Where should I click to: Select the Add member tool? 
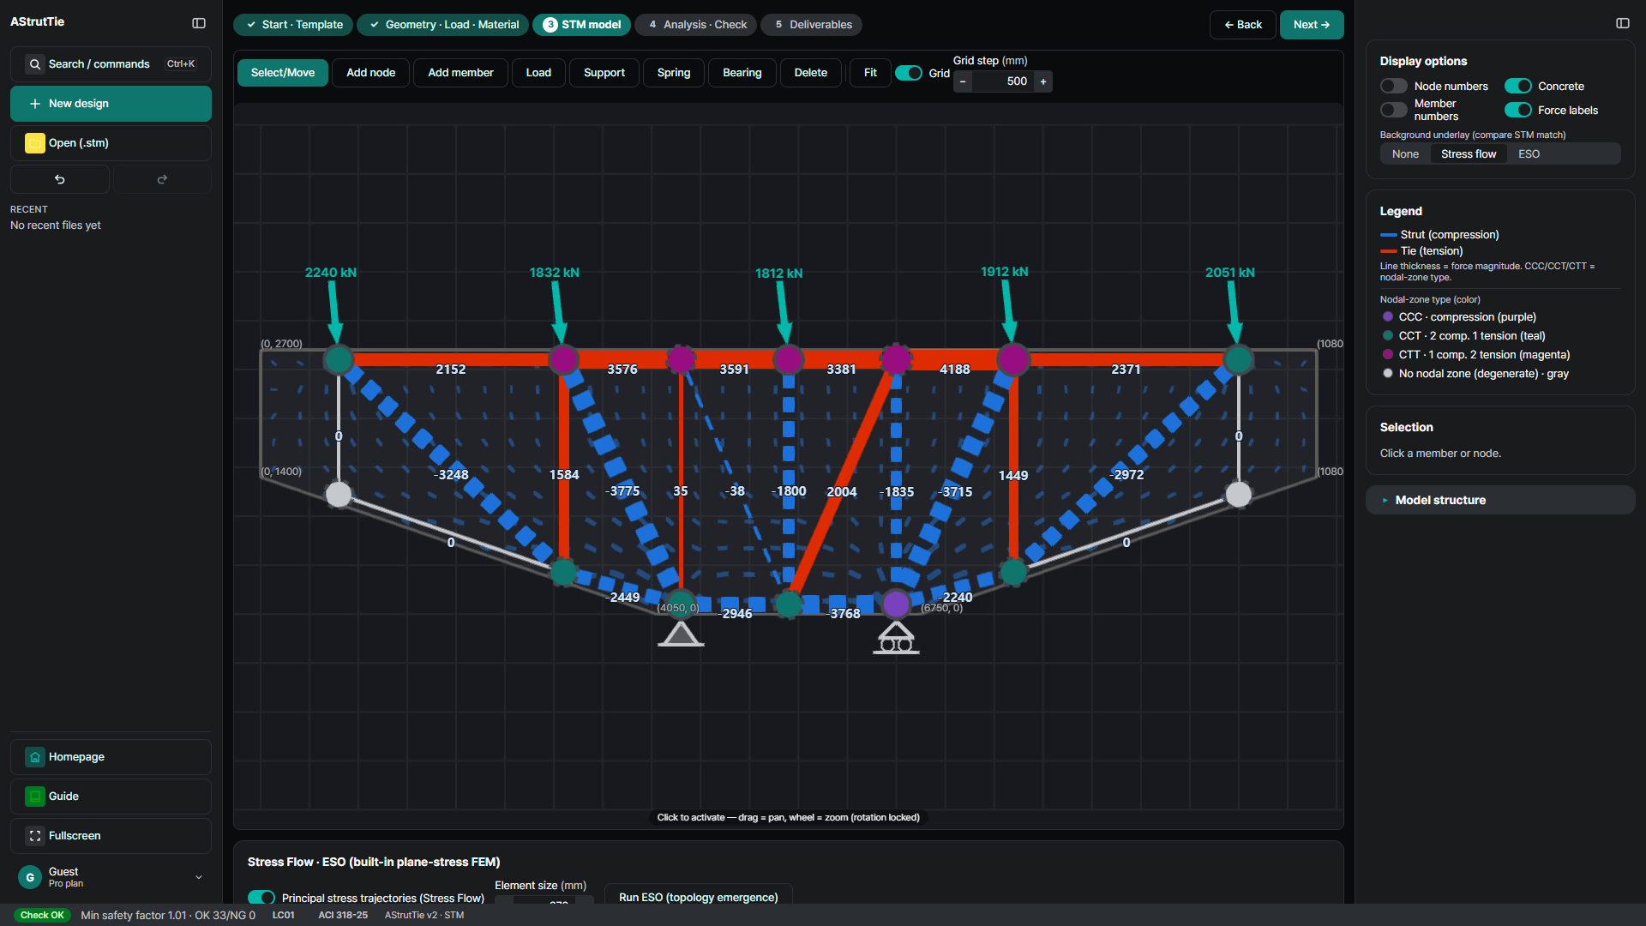point(461,73)
